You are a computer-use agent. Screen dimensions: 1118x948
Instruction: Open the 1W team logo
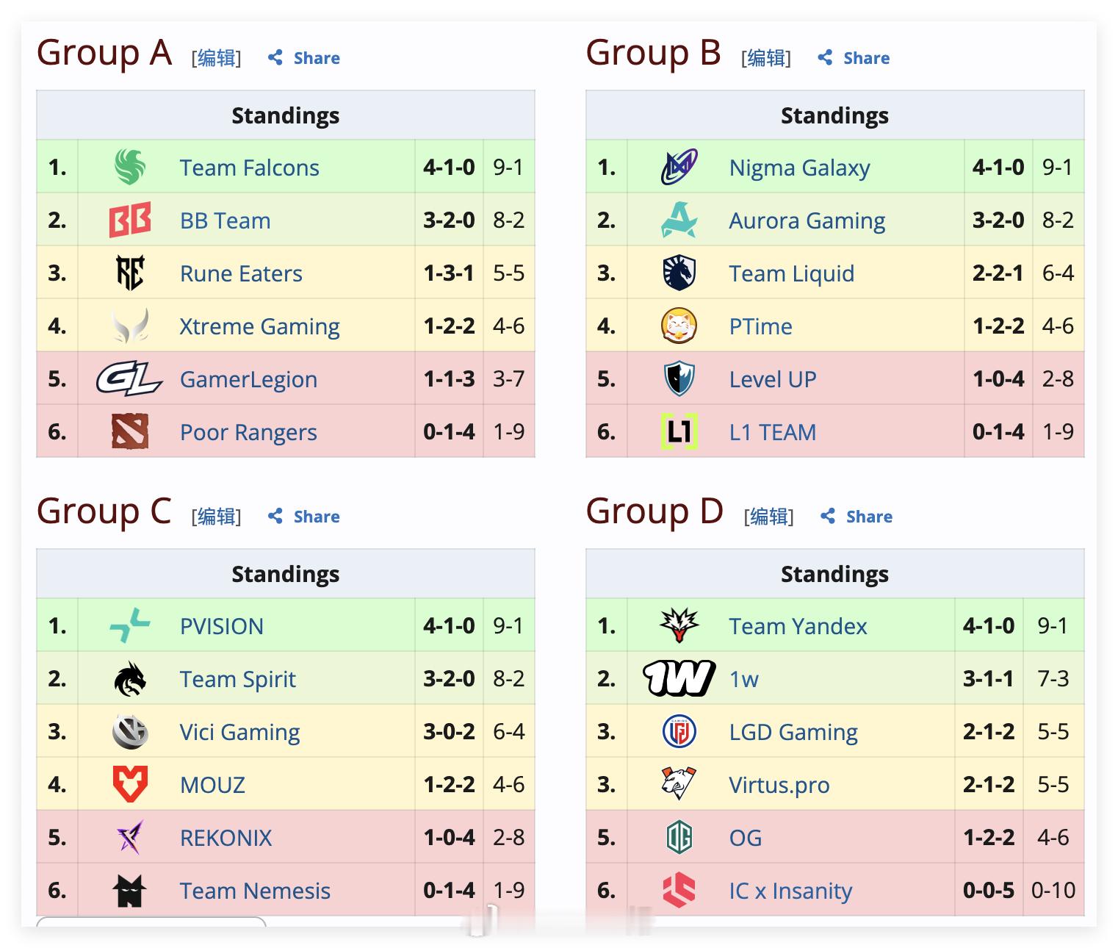point(679,678)
